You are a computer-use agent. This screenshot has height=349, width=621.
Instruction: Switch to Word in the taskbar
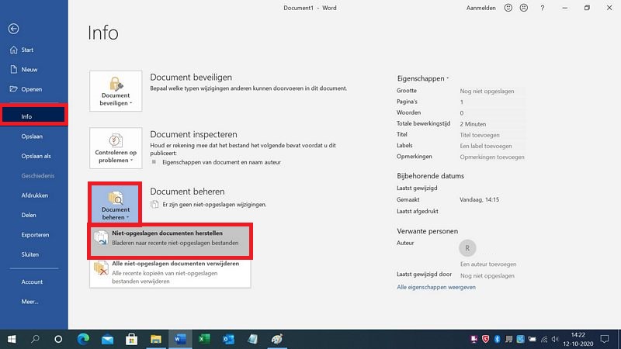tap(180, 339)
